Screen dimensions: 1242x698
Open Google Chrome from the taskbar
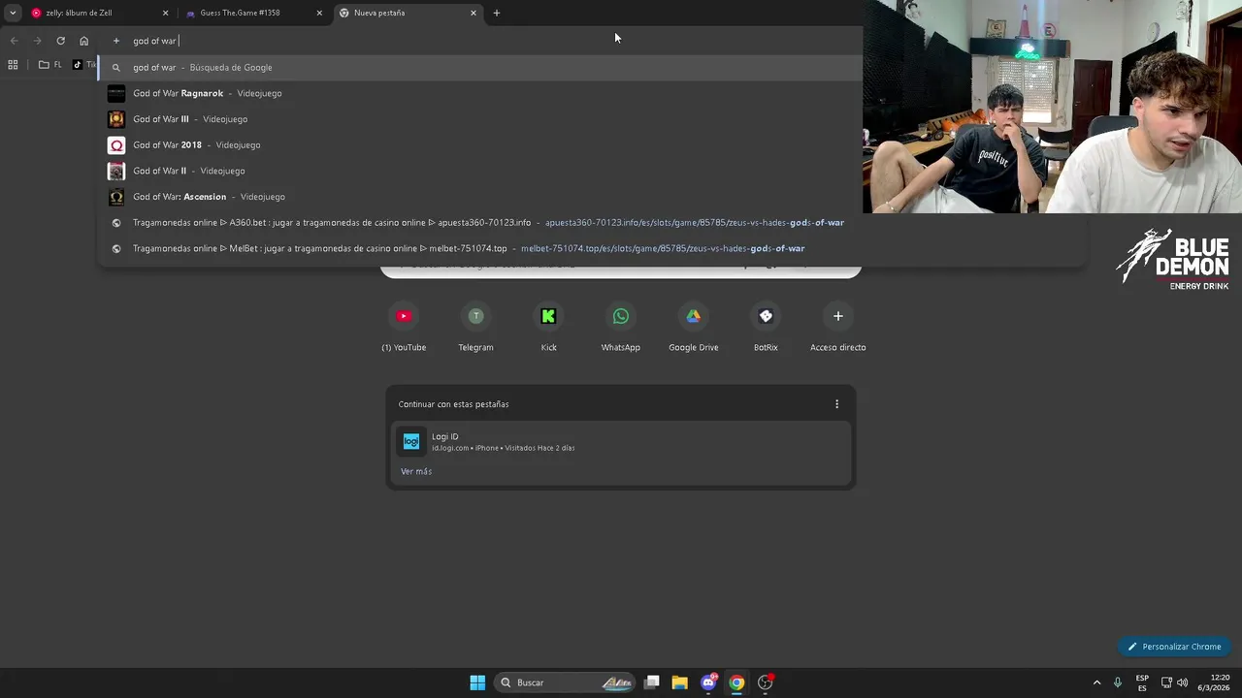pyautogui.click(x=737, y=682)
